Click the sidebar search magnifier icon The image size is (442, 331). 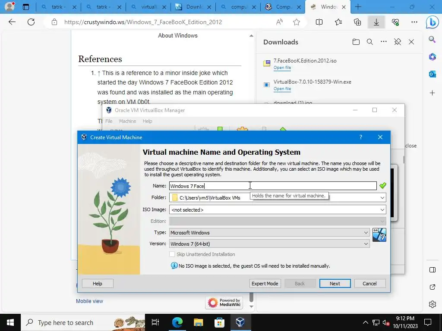(432, 39)
